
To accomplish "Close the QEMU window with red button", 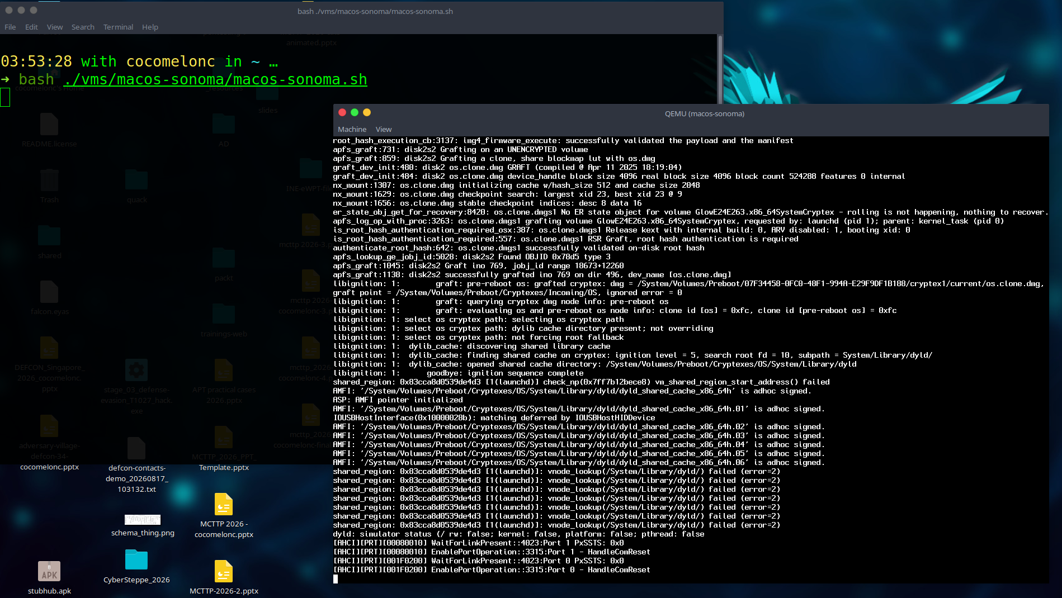I will pos(342,112).
